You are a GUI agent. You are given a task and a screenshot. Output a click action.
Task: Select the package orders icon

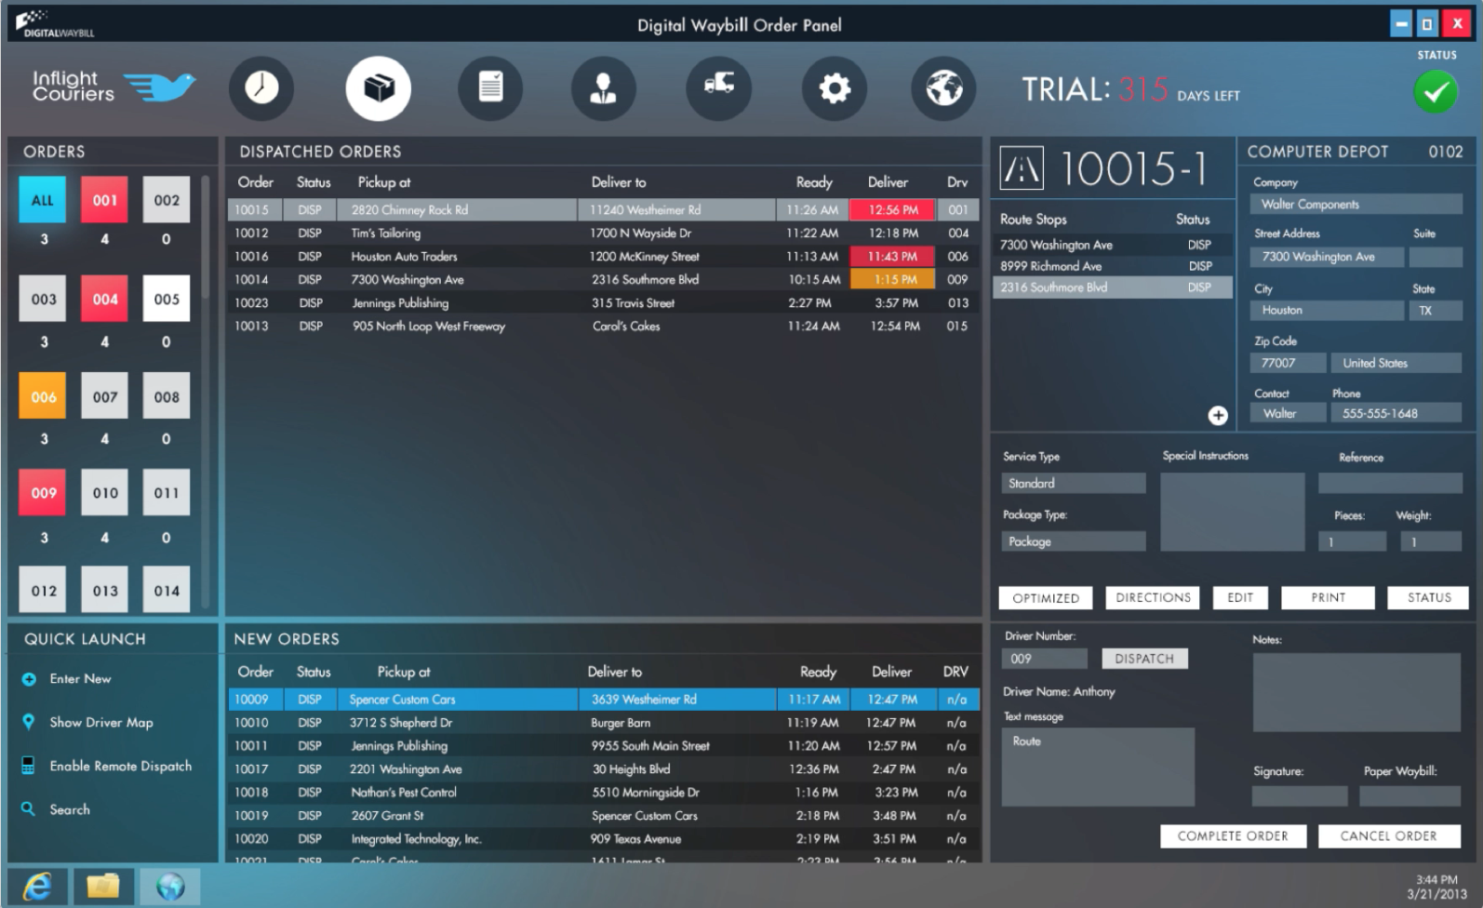click(378, 88)
